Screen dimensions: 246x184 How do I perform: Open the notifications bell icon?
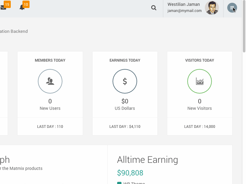coord(22,8)
